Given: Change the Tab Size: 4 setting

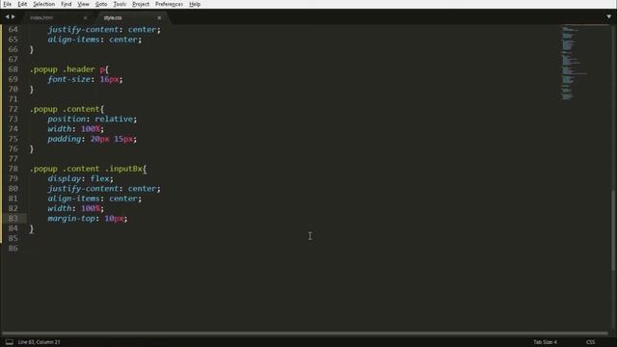Looking at the screenshot, I should [545, 342].
